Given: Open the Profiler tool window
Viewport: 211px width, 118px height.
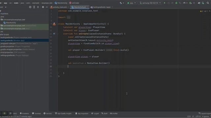Looking at the screenshot, I should point(114,113).
